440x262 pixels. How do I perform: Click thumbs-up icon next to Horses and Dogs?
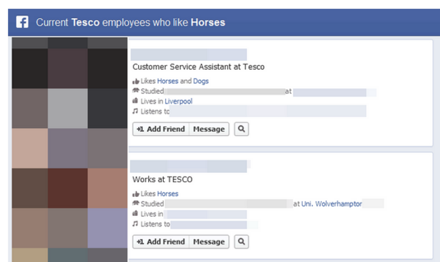pos(136,81)
